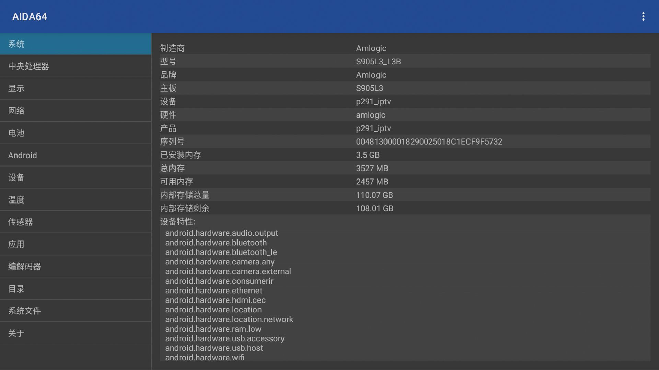Select the 系统 sidebar category
This screenshot has width=659, height=370.
pos(76,44)
